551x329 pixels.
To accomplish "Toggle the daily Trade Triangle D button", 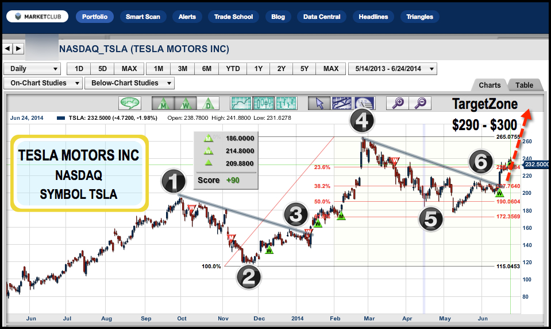I will [208, 103].
